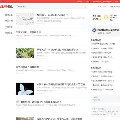
Task: Open article PPT制作培训 headline
Action: [39, 102]
